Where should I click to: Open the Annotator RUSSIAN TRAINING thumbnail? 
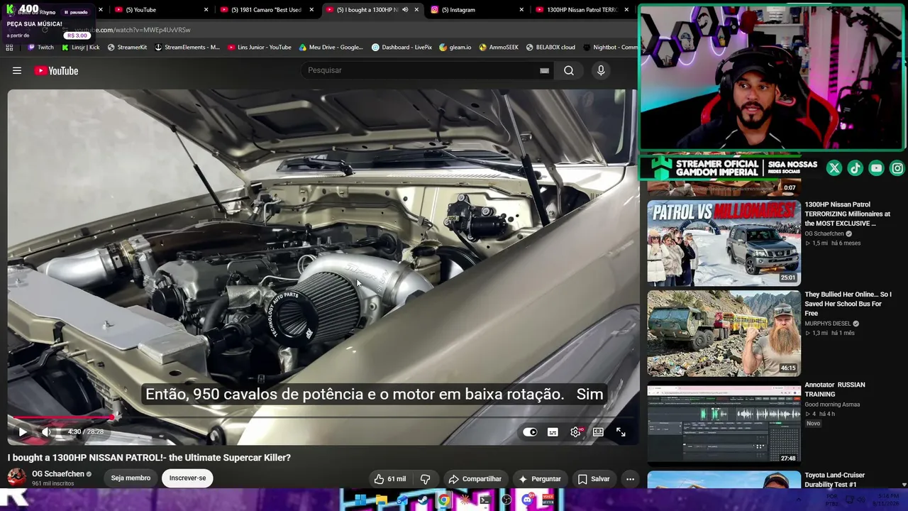point(724,423)
